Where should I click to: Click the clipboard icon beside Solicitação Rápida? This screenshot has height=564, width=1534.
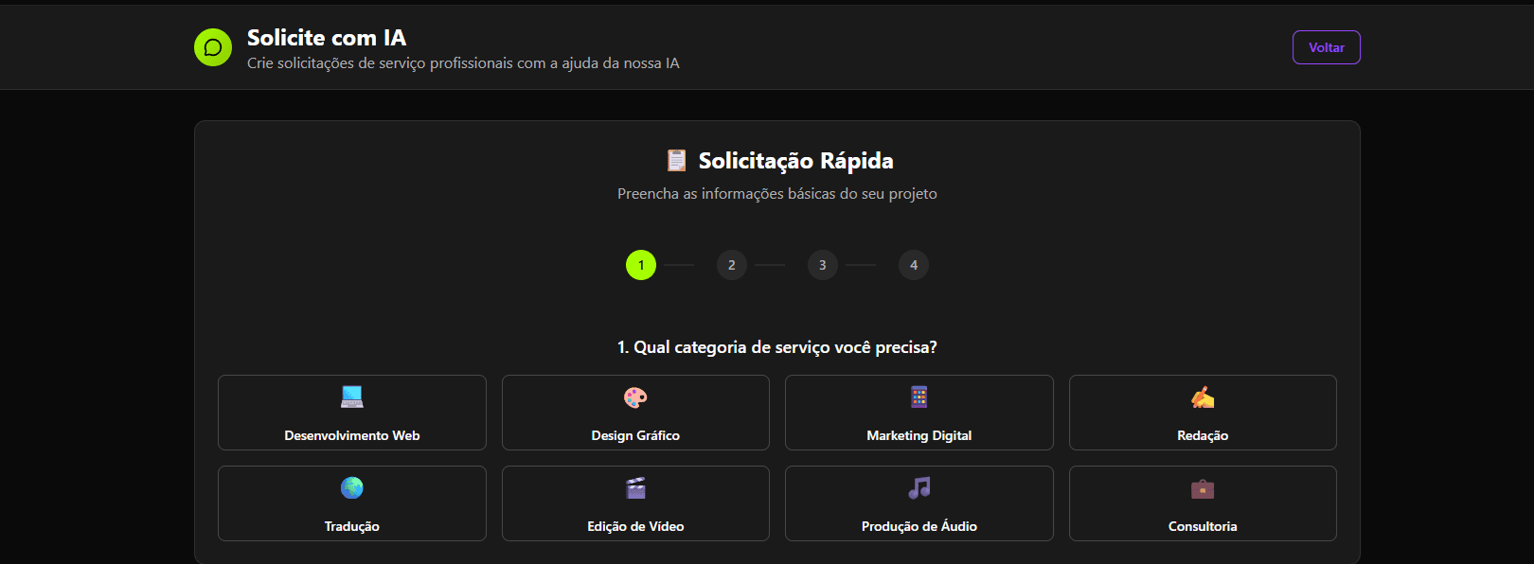pos(675,160)
